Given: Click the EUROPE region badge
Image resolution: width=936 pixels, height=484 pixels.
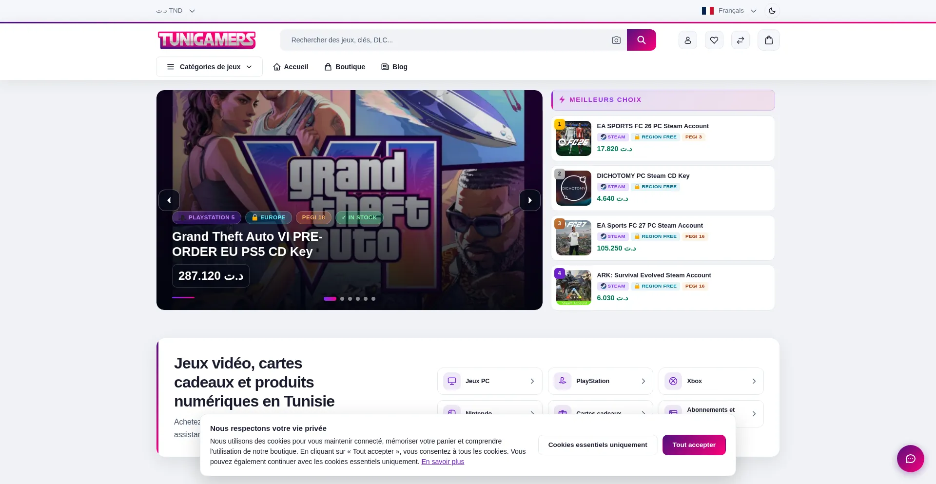Looking at the screenshot, I should click(x=269, y=217).
